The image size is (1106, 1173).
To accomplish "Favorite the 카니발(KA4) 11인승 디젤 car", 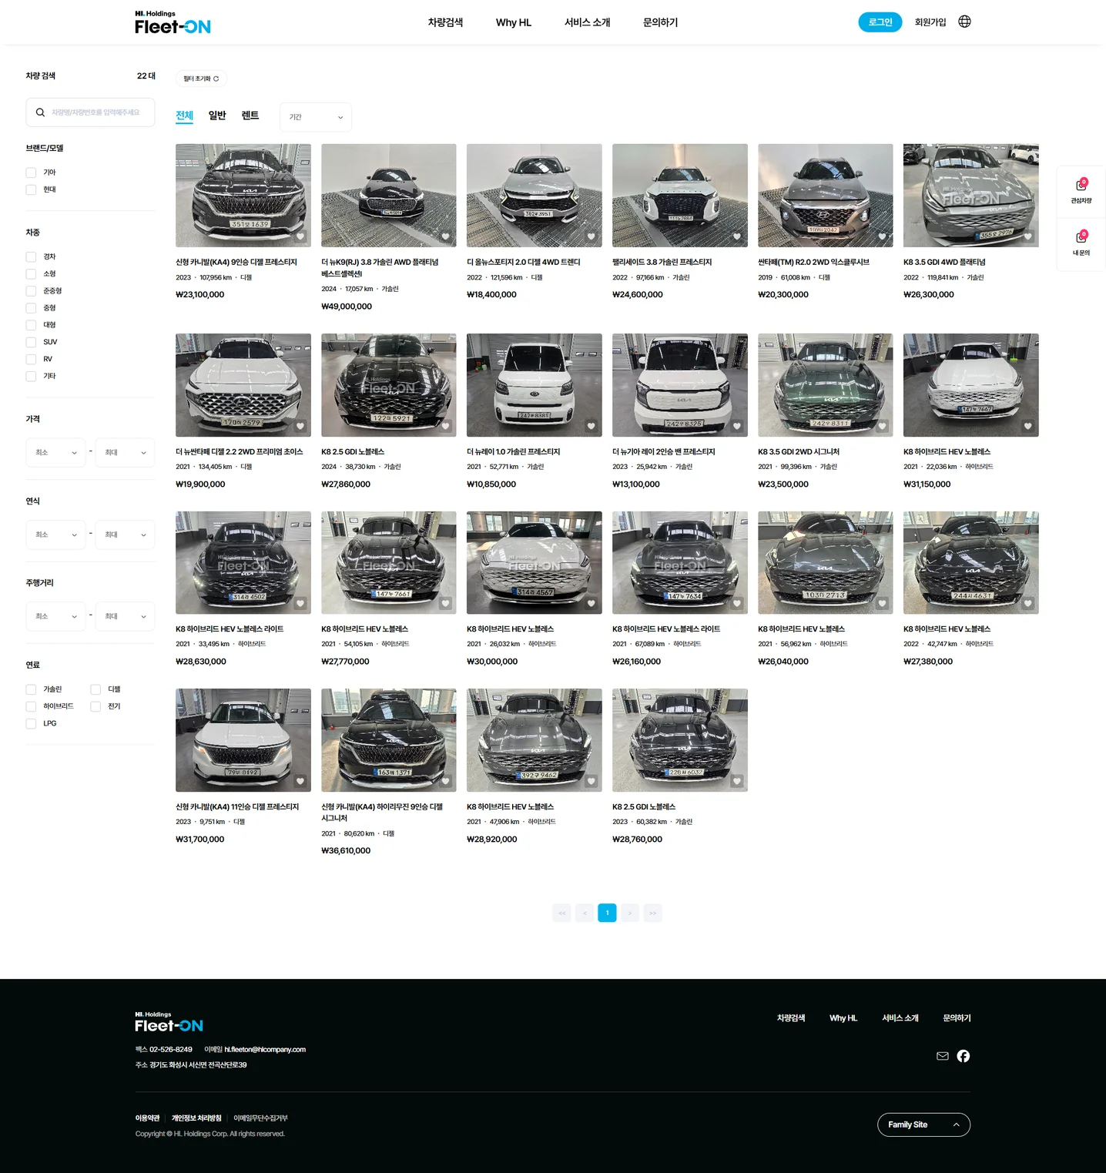I will (300, 781).
